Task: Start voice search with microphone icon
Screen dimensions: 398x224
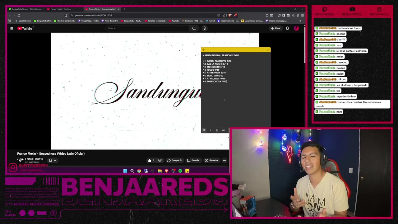Action: (204, 28)
